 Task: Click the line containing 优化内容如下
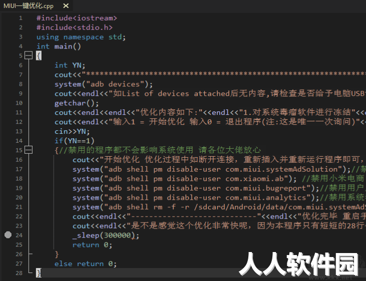[210, 112]
